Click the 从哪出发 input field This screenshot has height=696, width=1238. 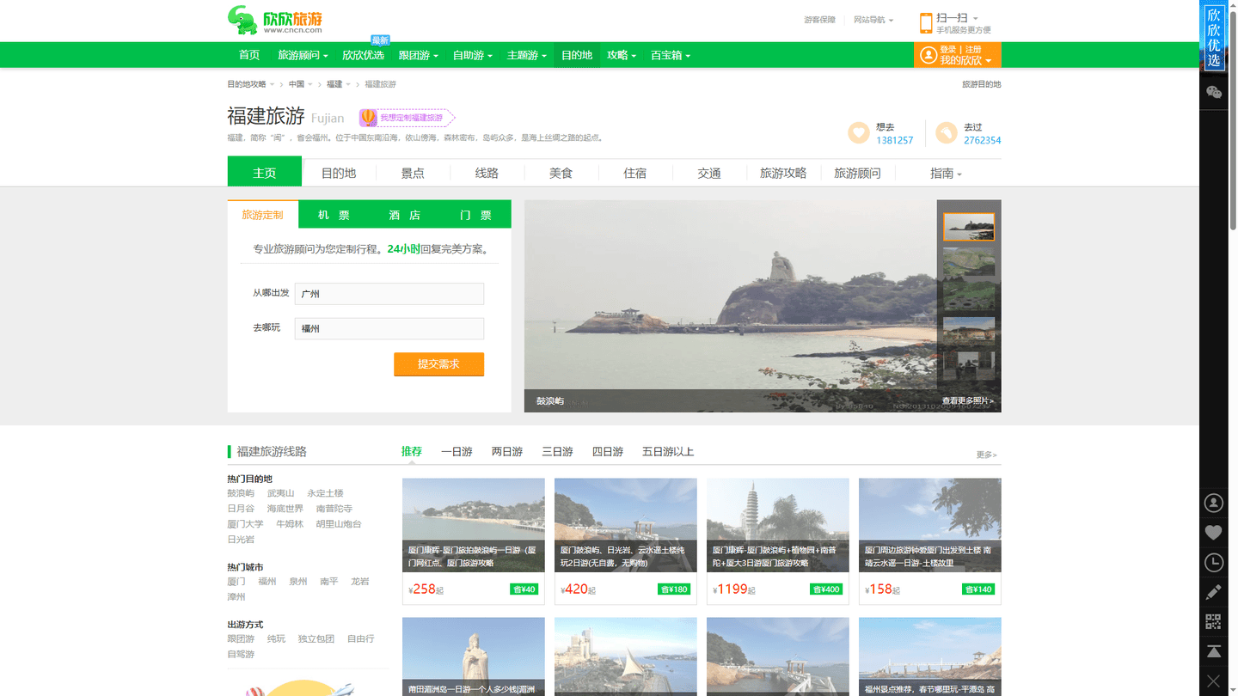pyautogui.click(x=389, y=294)
